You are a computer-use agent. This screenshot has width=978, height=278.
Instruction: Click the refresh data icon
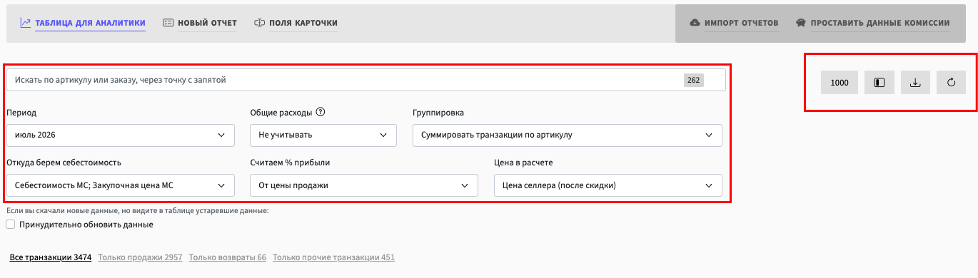[951, 83]
